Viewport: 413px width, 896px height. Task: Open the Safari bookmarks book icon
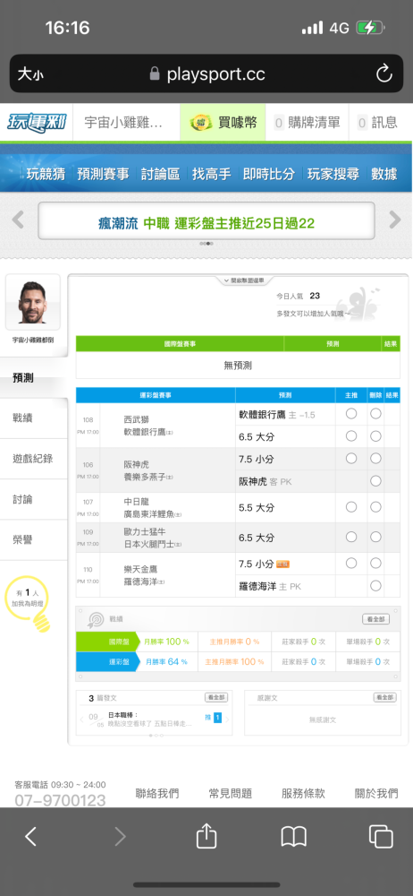click(294, 837)
